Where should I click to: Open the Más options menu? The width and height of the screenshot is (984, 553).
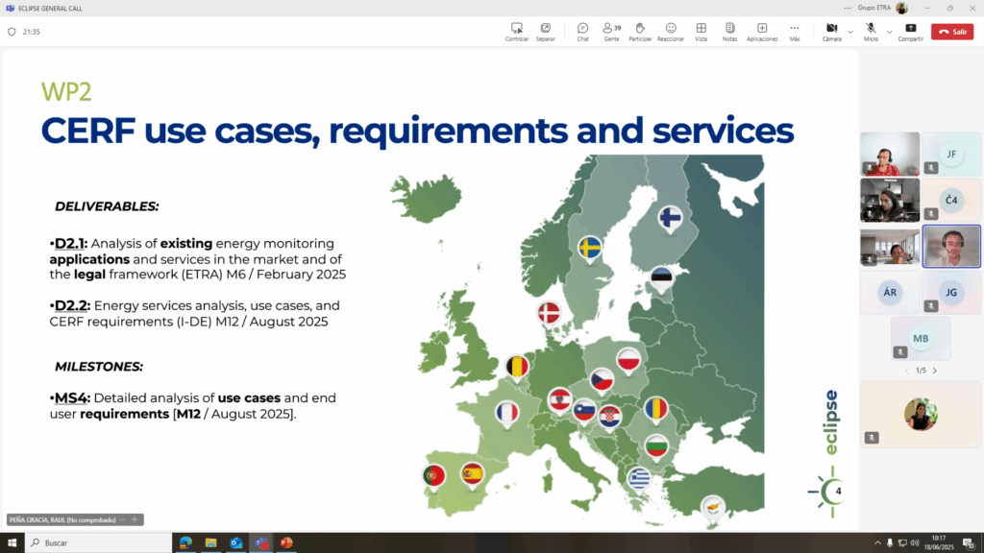[x=795, y=32]
